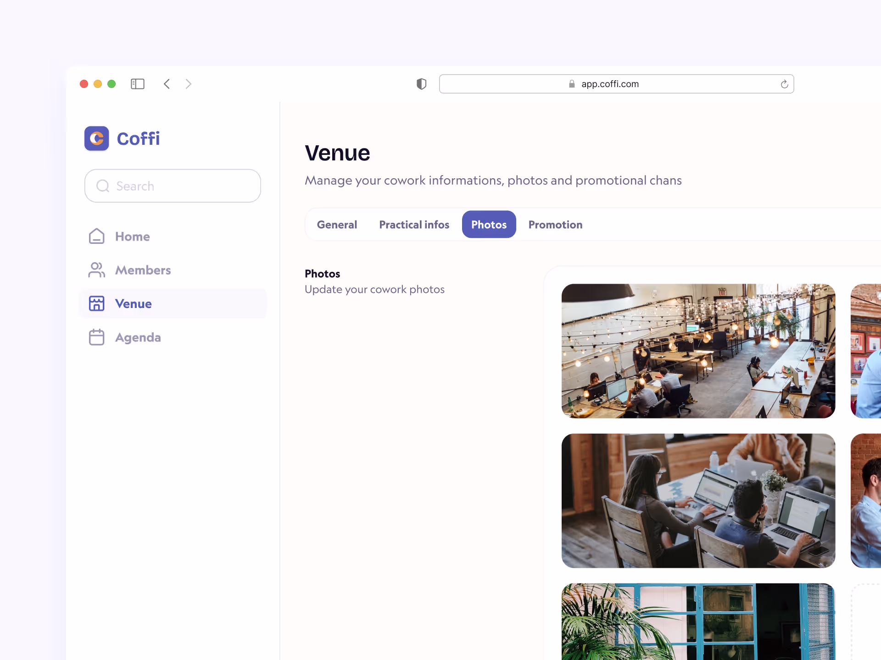The width and height of the screenshot is (881, 660).
Task: Click the browser privacy shield icon
Action: [421, 83]
